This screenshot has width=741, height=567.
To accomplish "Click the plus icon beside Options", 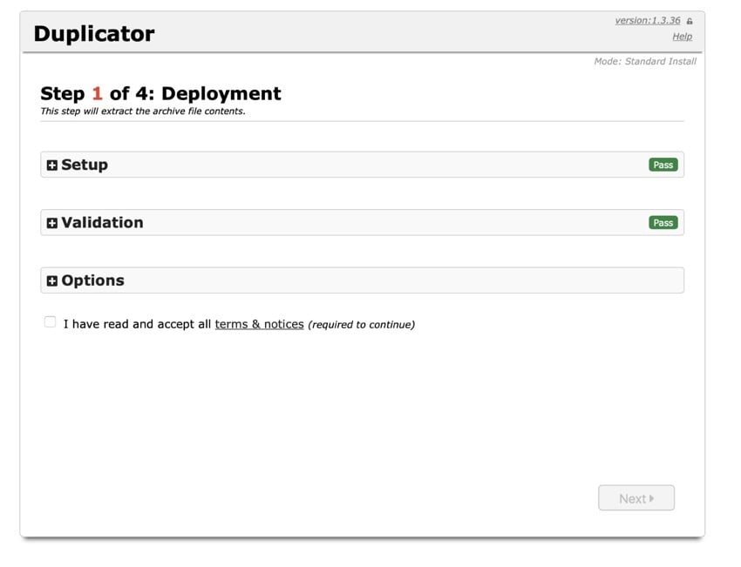I will point(52,281).
